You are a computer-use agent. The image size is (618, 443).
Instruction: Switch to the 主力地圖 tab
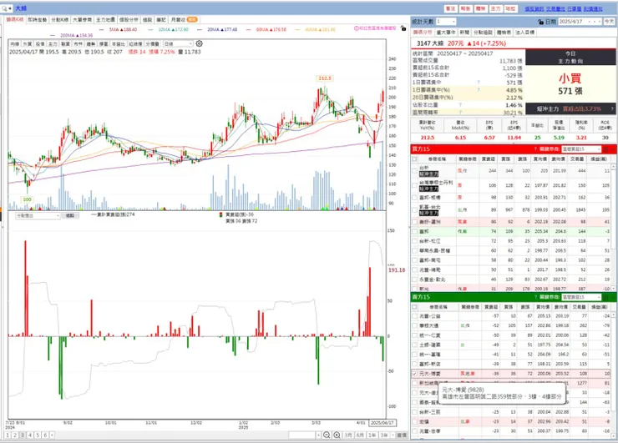105,20
